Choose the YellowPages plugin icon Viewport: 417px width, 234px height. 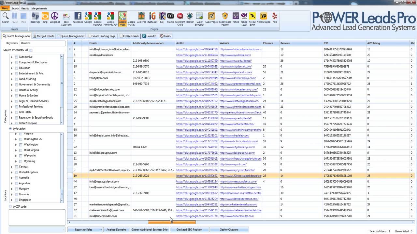[264, 18]
